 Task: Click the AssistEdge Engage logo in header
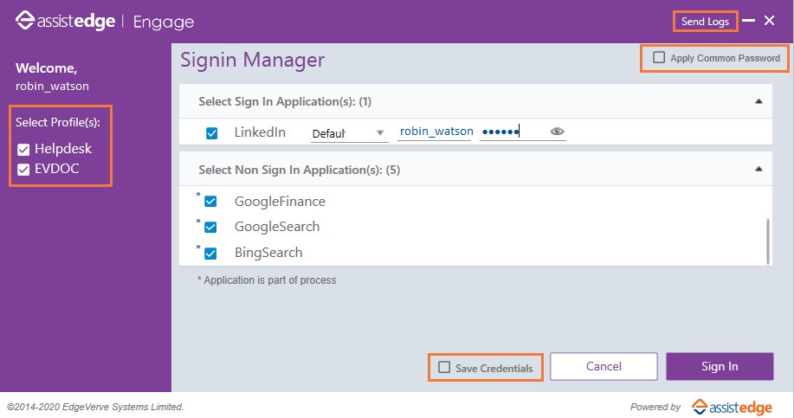point(104,22)
